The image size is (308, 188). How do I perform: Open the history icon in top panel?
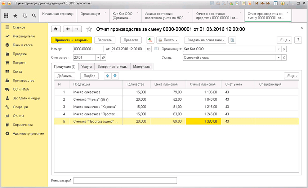coord(24,16)
